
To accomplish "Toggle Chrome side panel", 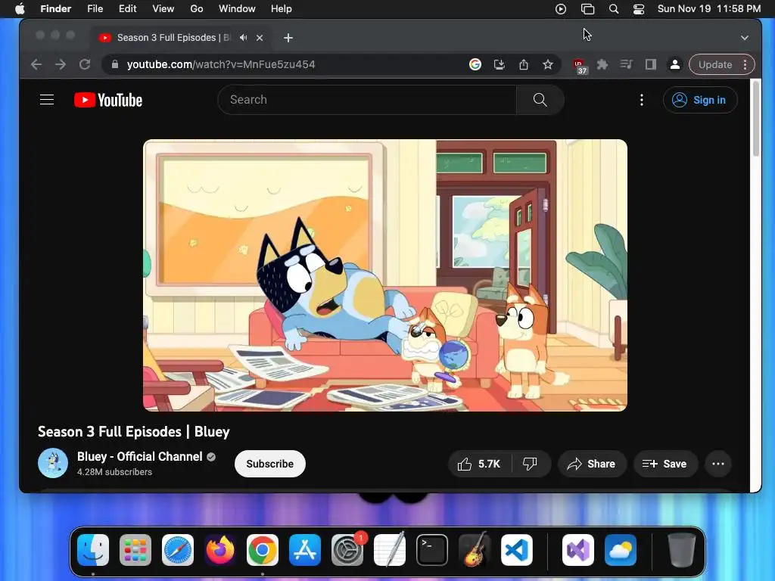I will (650, 64).
